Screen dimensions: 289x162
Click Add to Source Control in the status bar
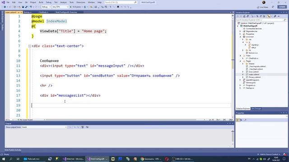(270, 154)
